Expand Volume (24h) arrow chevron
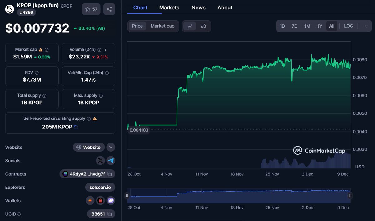375x221 pixels. click(x=105, y=50)
